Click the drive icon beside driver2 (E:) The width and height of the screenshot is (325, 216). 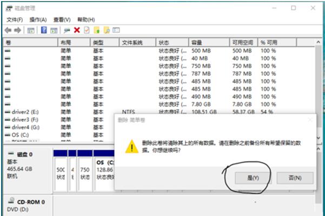[x=8, y=112]
